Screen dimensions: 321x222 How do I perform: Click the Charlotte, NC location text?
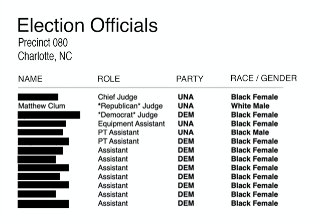[x=45, y=56]
